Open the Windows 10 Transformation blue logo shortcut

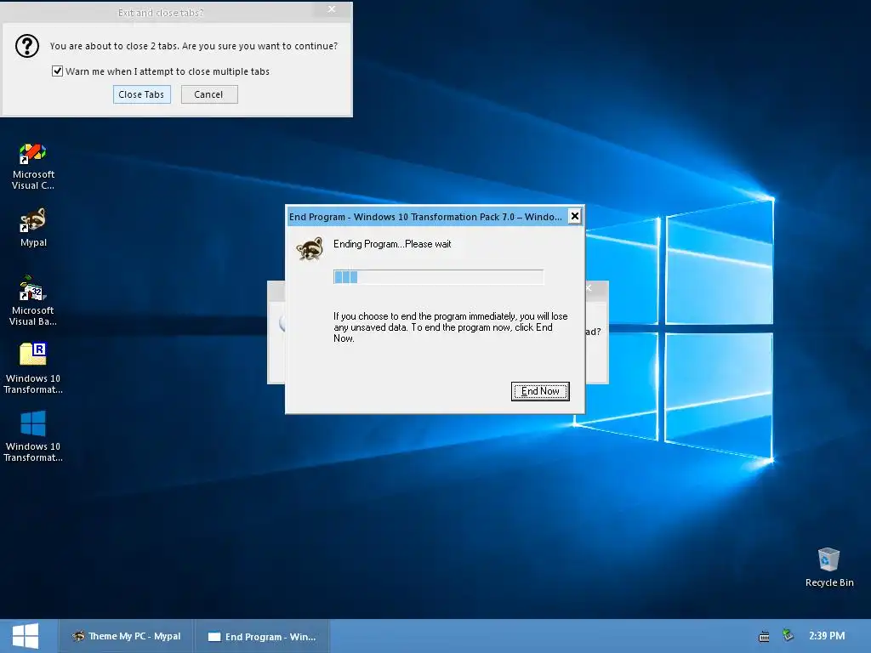tap(33, 436)
